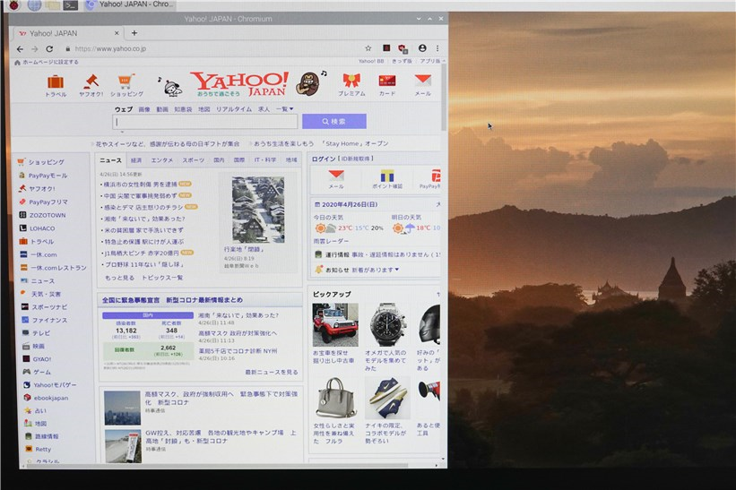Select 動画 search category
This screenshot has height=490, width=736.
pos(162,109)
